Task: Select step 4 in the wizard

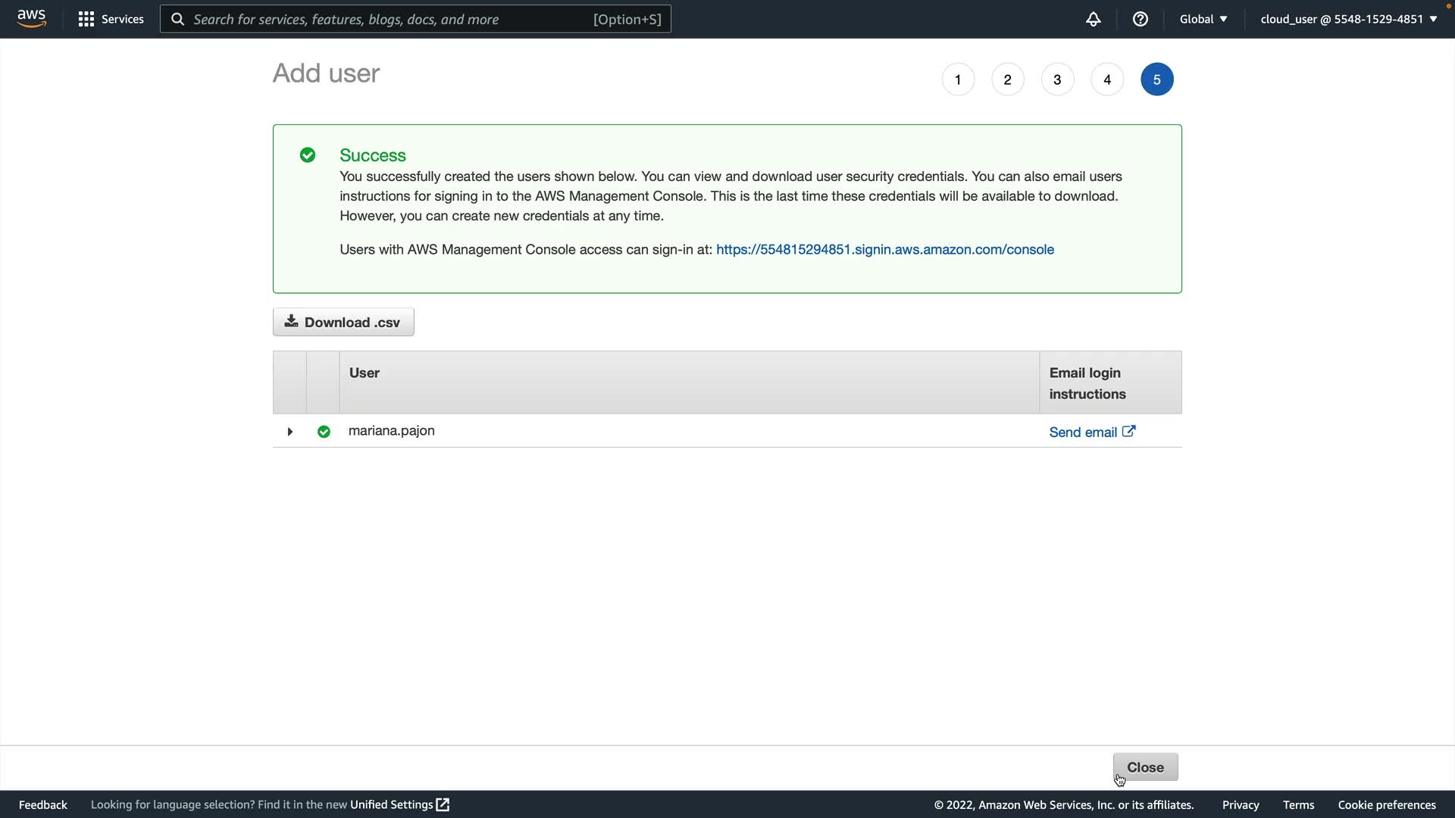Action: (1107, 80)
